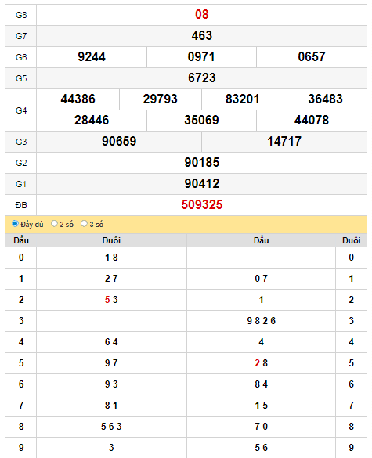
Task: Click the head values '0 7' cell
Action: coord(261,279)
